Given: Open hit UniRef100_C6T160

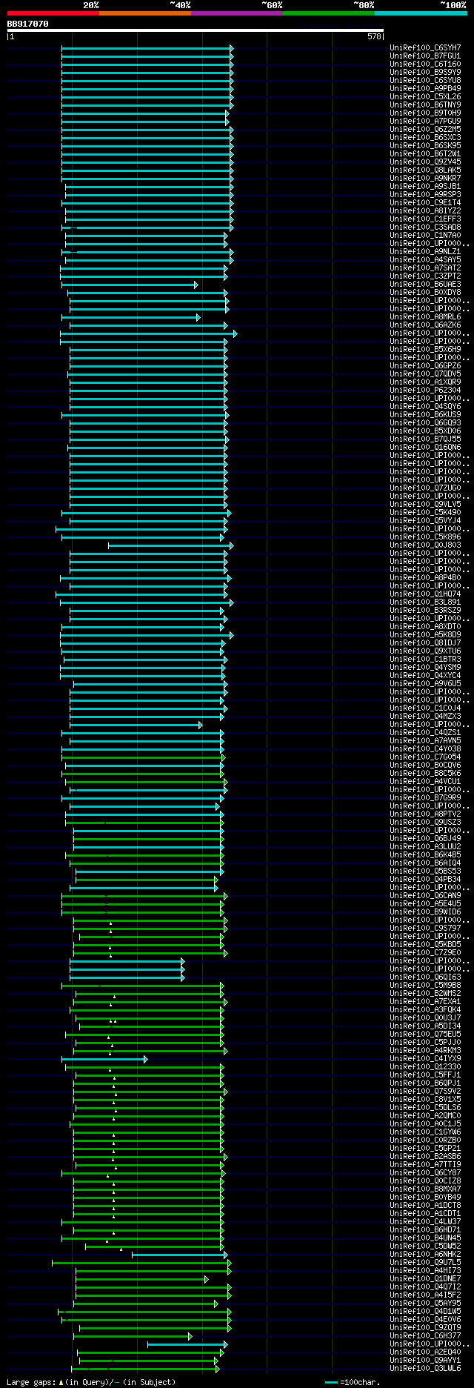Looking at the screenshot, I should (x=425, y=64).
